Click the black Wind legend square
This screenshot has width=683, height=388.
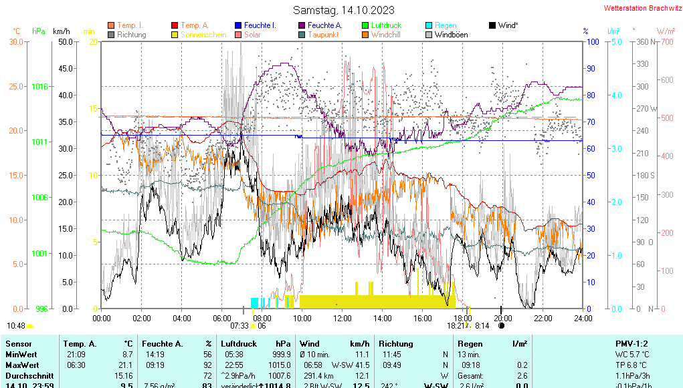coord(492,25)
